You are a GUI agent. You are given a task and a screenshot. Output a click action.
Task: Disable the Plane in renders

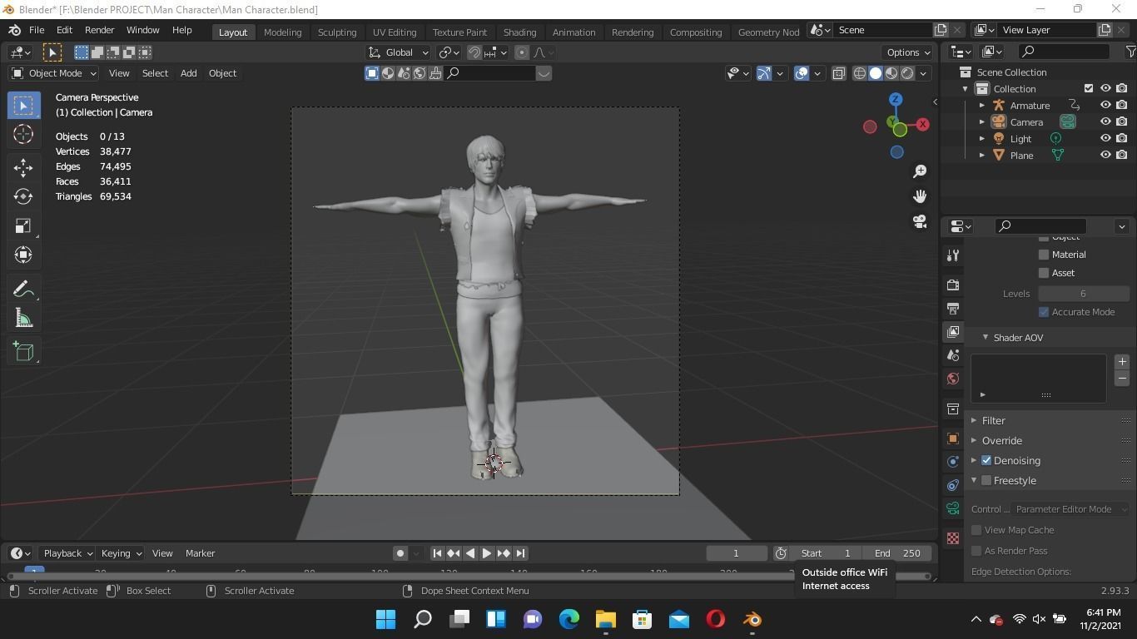pyautogui.click(x=1122, y=156)
